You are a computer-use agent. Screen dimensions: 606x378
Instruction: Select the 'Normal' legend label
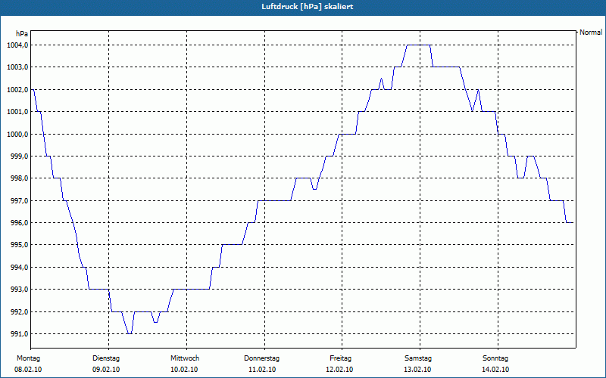pyautogui.click(x=591, y=33)
